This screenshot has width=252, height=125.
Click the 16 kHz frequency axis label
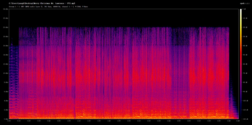pos(5,46)
